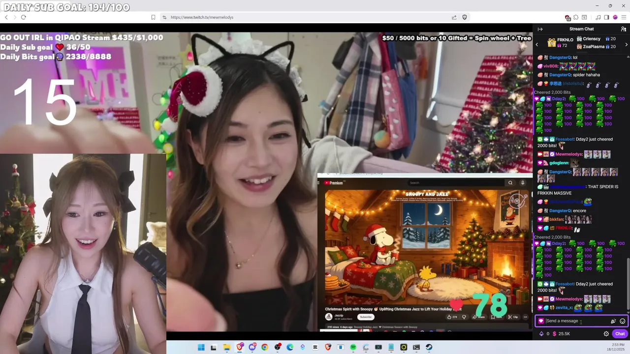This screenshot has width=630, height=354.
Task: Open the browser extensions puzzle icon
Action: pos(576,17)
